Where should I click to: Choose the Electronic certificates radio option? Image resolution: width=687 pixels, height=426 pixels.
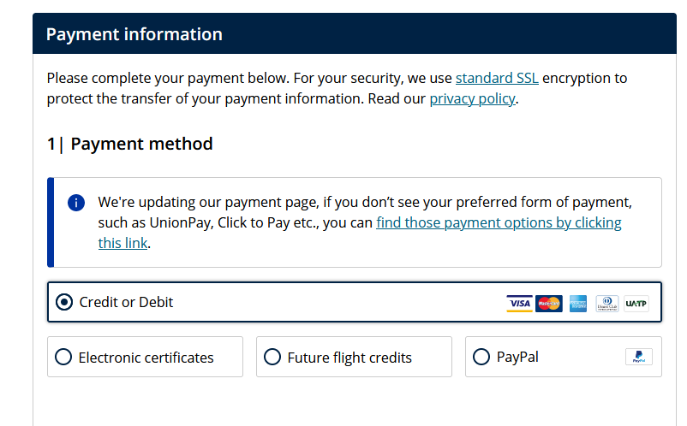coord(63,358)
